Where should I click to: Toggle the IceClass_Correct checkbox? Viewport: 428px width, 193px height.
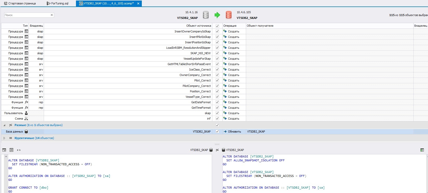click(x=217, y=70)
